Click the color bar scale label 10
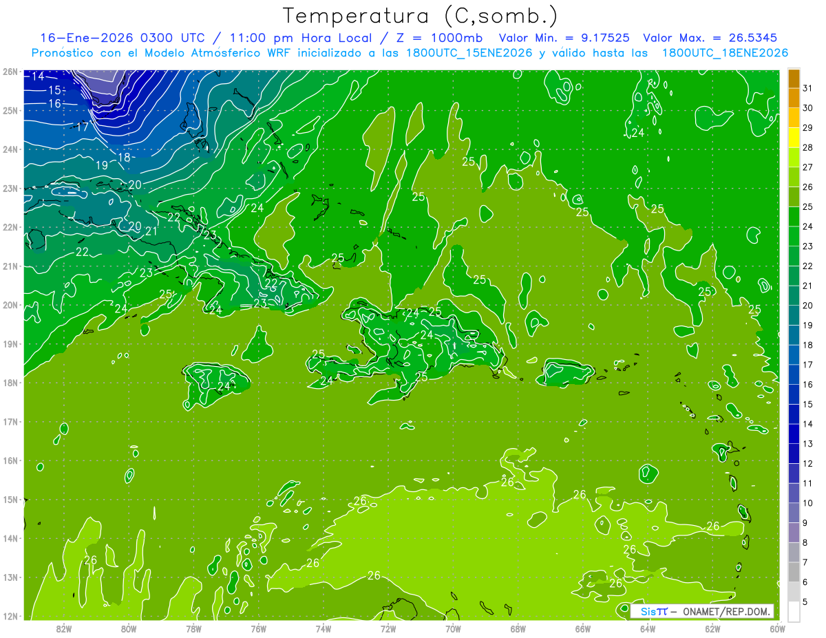 pos(807,503)
